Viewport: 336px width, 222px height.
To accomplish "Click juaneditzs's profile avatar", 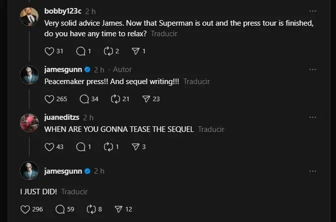I will coord(29,122).
